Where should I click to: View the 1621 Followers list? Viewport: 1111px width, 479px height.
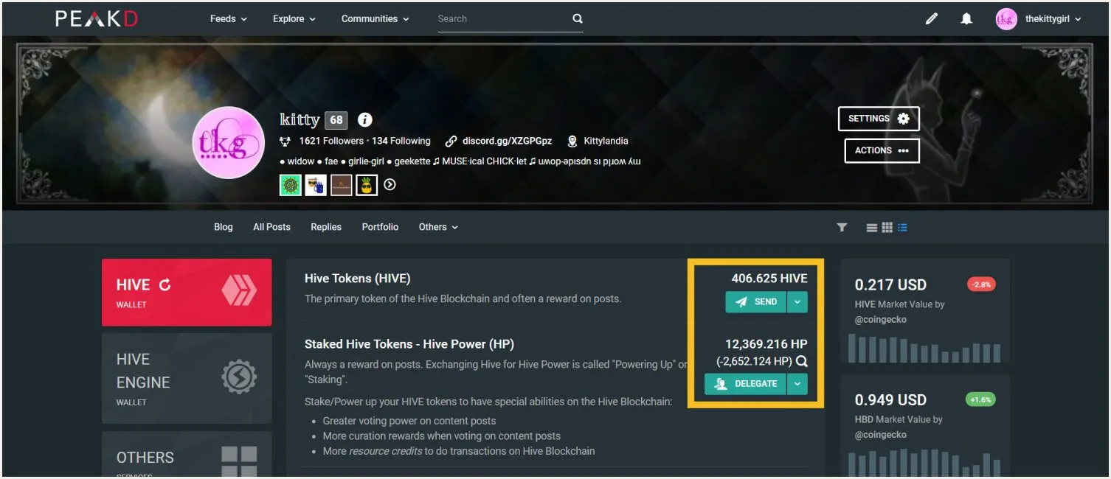(331, 141)
